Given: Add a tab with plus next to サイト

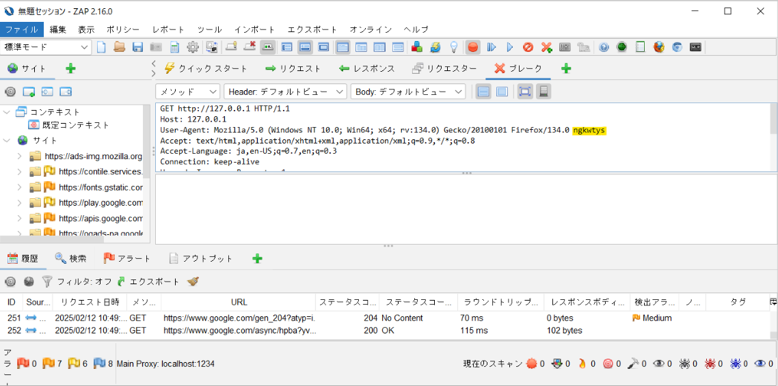Looking at the screenshot, I should point(71,68).
